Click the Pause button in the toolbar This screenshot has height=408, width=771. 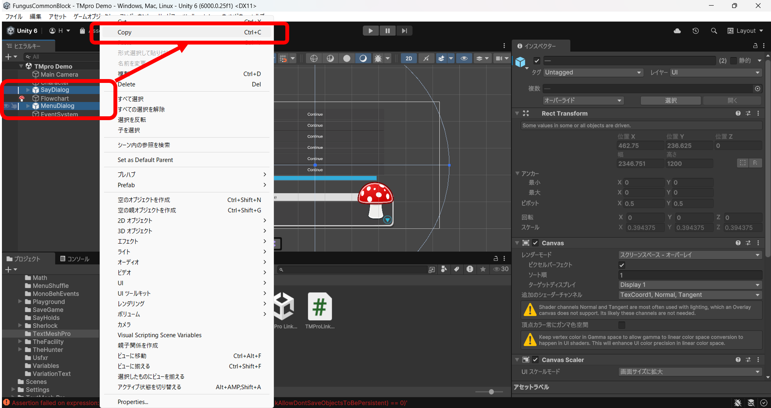[x=387, y=30]
